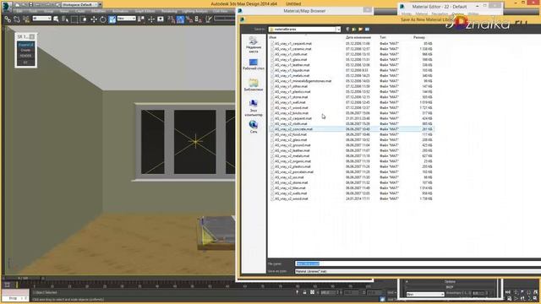Go up one level in save dialog

click(x=354, y=30)
